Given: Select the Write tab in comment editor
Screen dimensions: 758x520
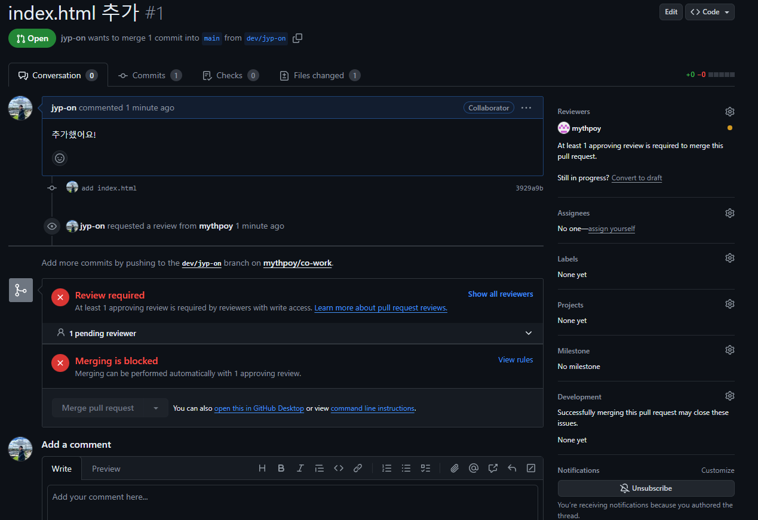Looking at the screenshot, I should point(62,469).
